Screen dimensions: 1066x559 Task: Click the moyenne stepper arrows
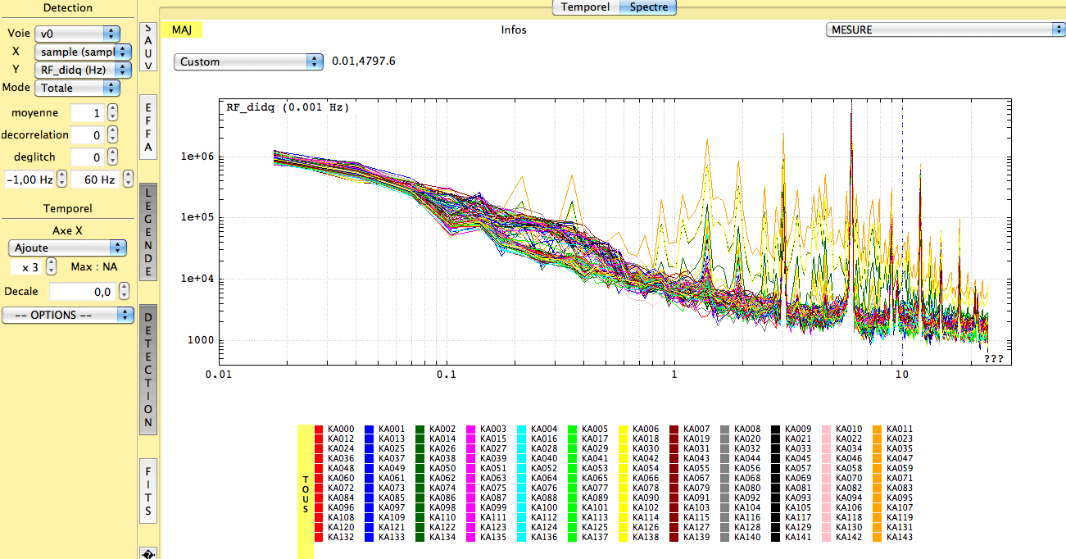113,112
